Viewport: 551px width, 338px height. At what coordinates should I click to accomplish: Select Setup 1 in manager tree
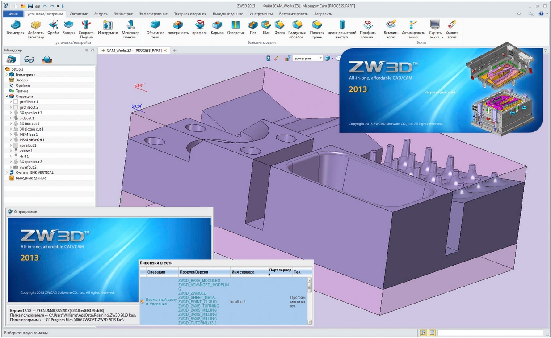click(x=17, y=69)
